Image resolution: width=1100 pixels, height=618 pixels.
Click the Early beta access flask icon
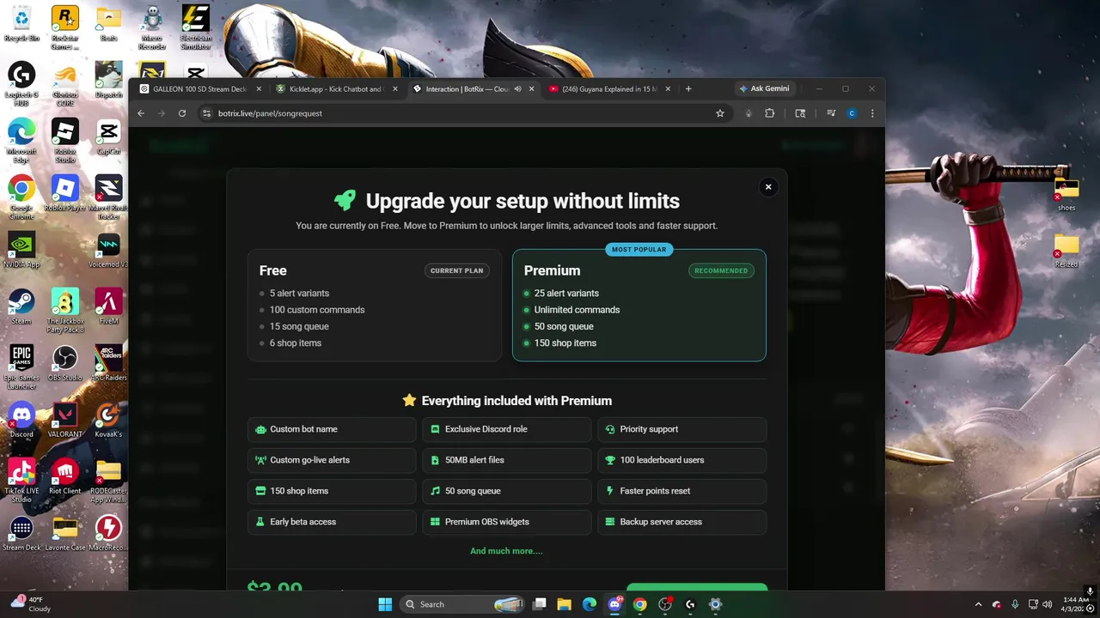click(x=261, y=522)
